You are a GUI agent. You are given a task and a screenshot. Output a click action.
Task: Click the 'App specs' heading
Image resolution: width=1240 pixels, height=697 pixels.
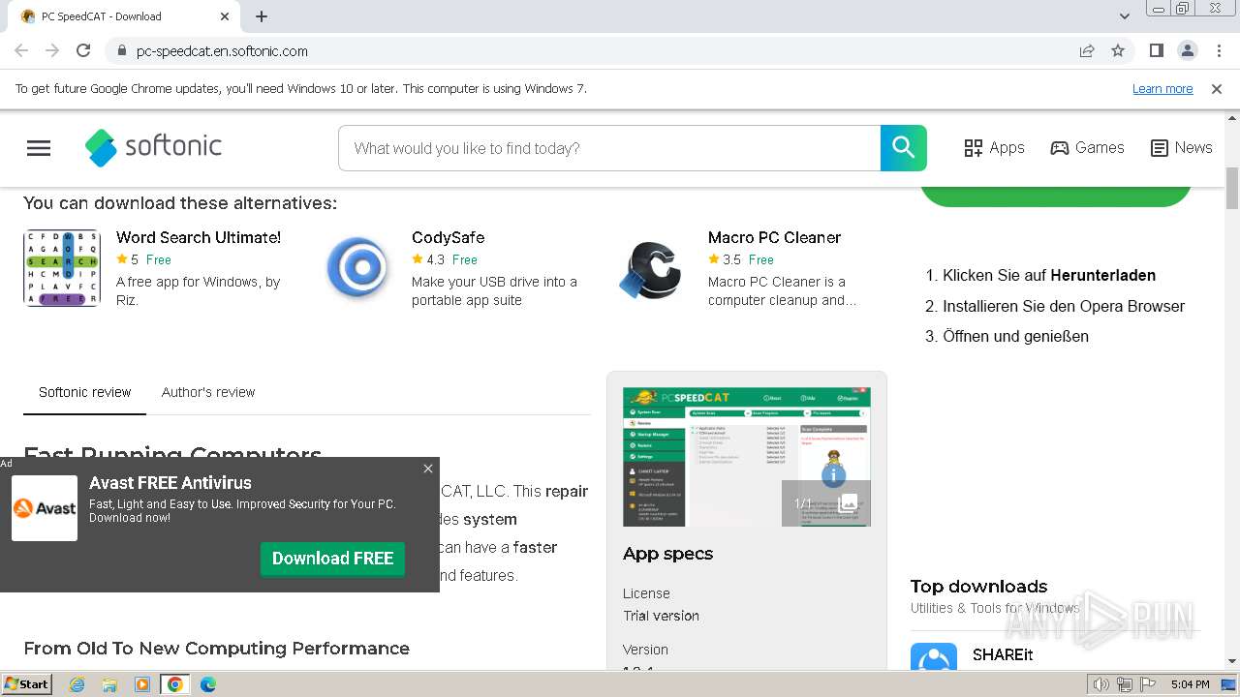(667, 554)
